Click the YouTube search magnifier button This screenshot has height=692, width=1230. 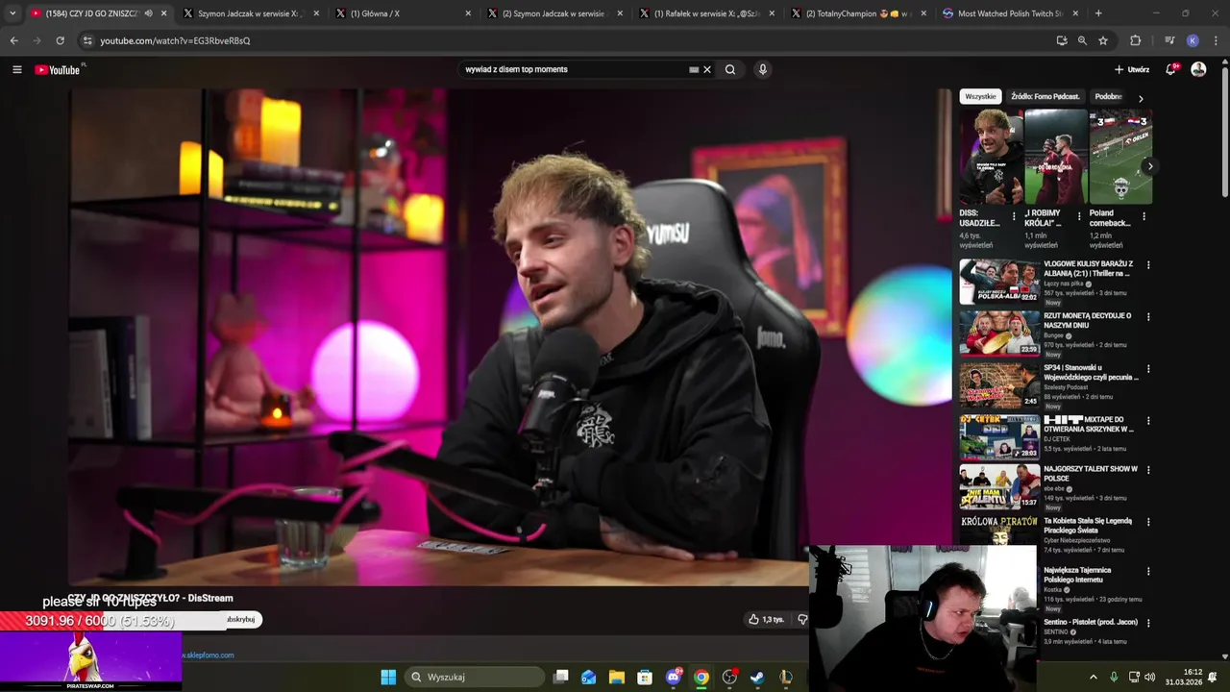(730, 69)
